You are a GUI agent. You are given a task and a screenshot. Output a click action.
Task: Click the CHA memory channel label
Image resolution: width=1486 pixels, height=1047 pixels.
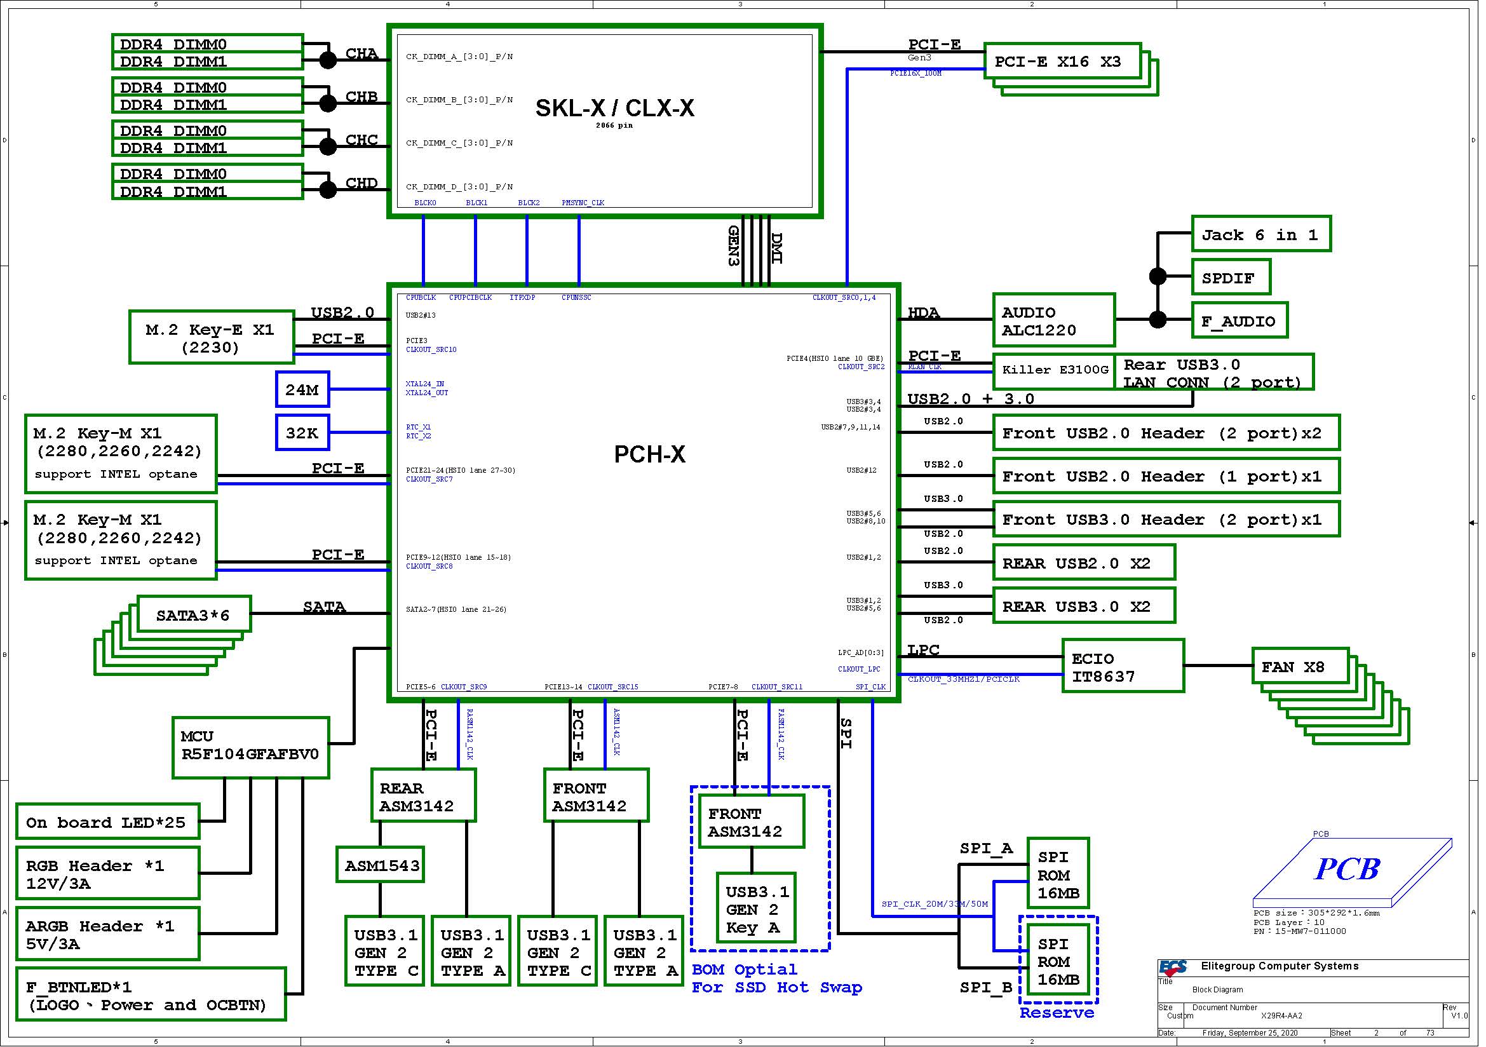(361, 53)
